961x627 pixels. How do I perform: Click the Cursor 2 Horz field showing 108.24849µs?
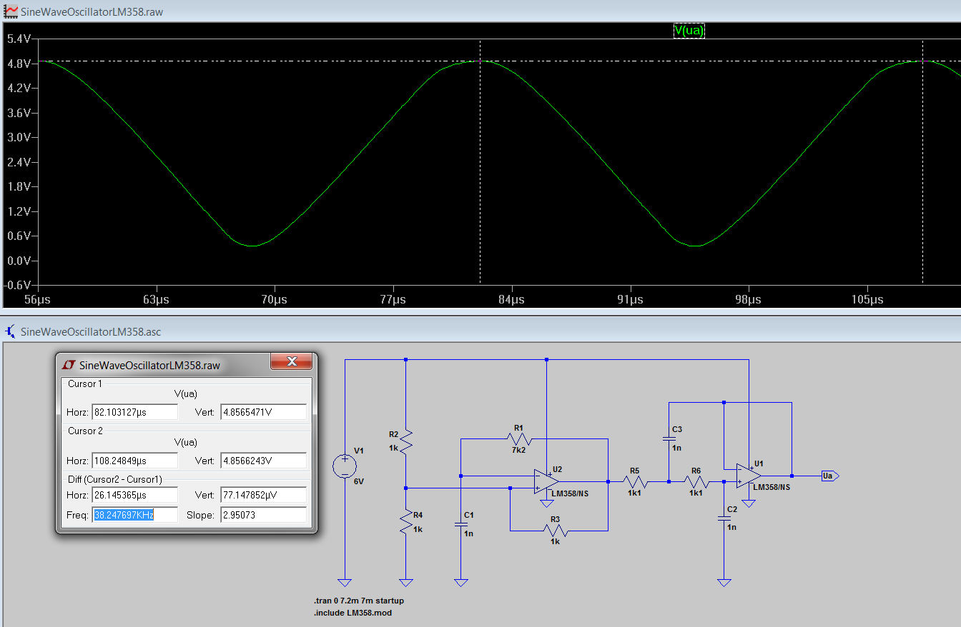(135, 461)
